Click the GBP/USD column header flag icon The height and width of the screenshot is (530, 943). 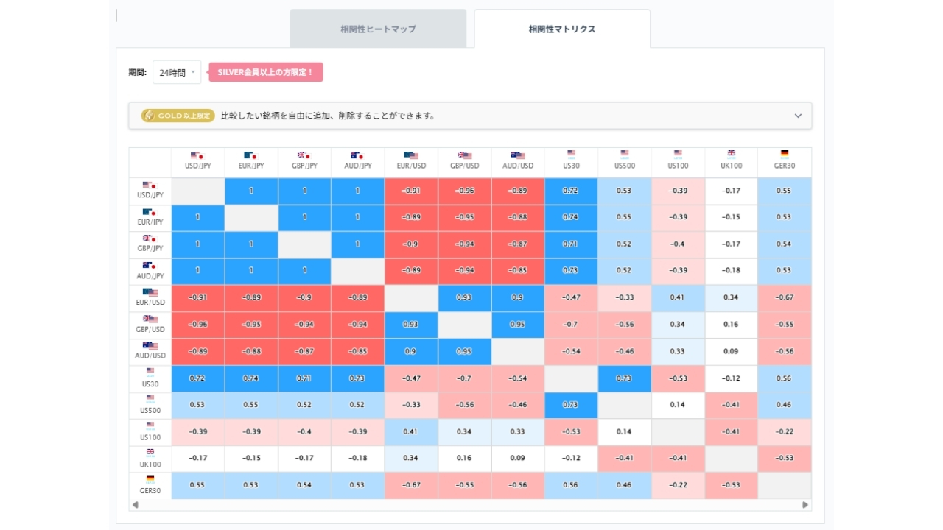[x=464, y=155]
